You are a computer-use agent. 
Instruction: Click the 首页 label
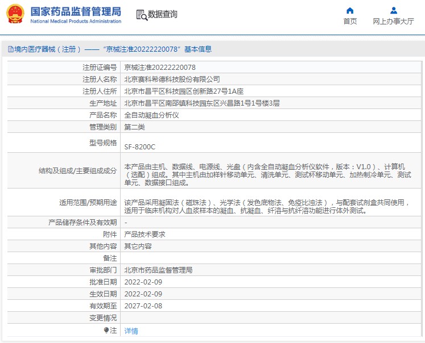point(350,22)
